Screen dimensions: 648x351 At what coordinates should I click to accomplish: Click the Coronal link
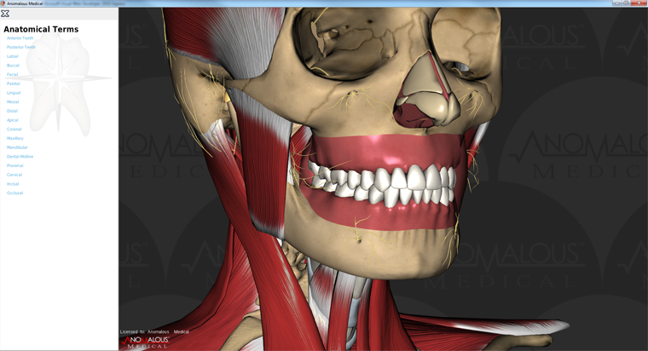(x=14, y=129)
